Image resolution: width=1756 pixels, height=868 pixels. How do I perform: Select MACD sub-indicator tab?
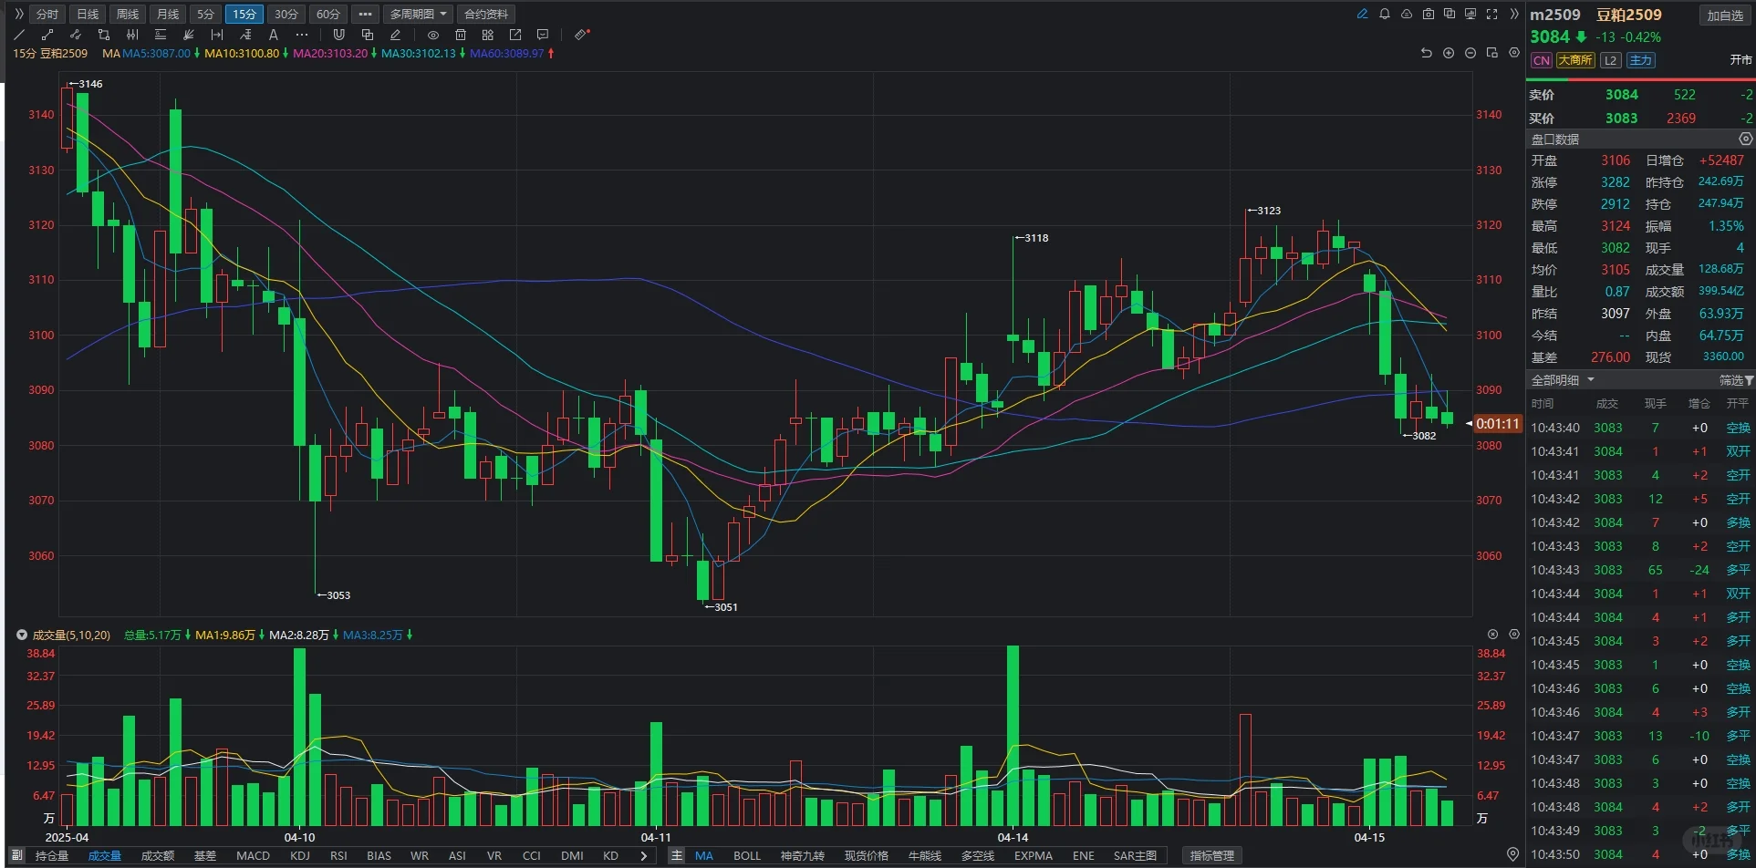[x=253, y=855]
